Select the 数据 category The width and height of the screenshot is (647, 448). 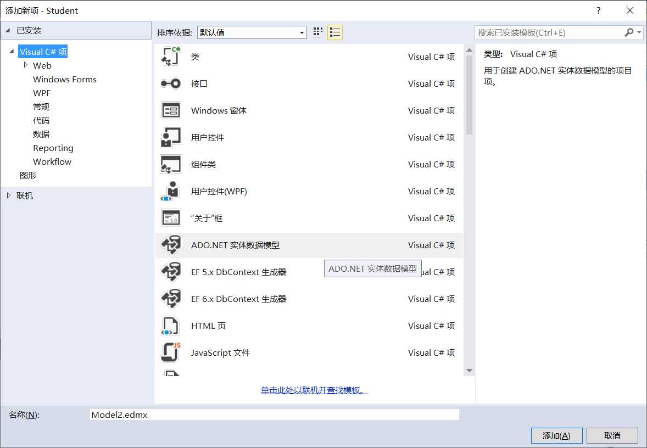coord(41,134)
